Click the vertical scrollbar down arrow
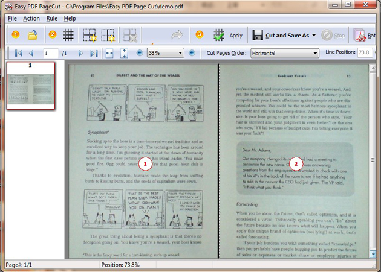Screen dimensions: 381x272 point(373,254)
